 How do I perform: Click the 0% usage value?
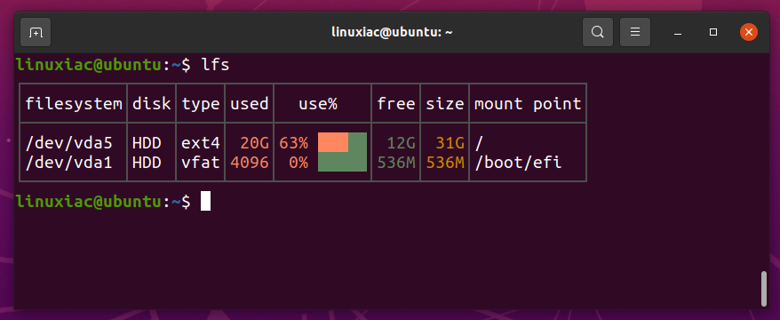[298, 163]
